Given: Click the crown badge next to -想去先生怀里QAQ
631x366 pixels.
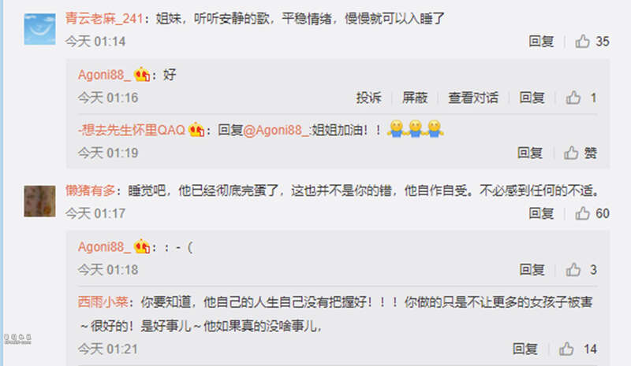Looking at the screenshot, I should pyautogui.click(x=196, y=129).
